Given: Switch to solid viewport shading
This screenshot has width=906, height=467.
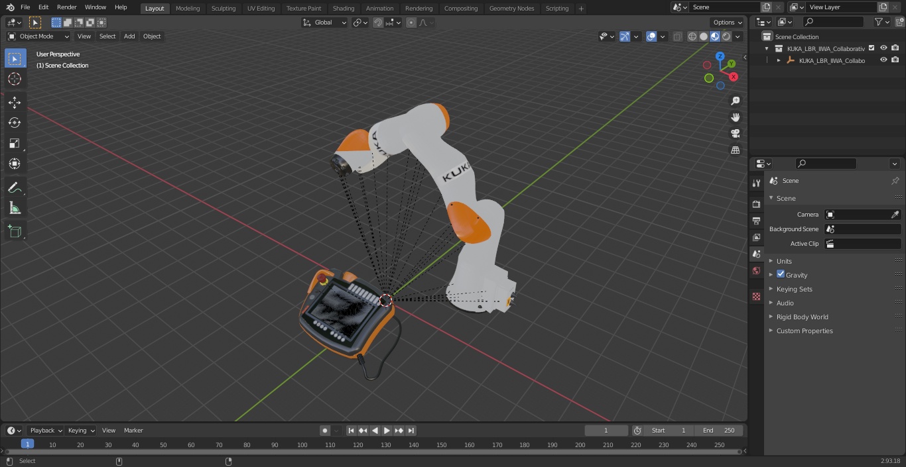Looking at the screenshot, I should click(704, 36).
